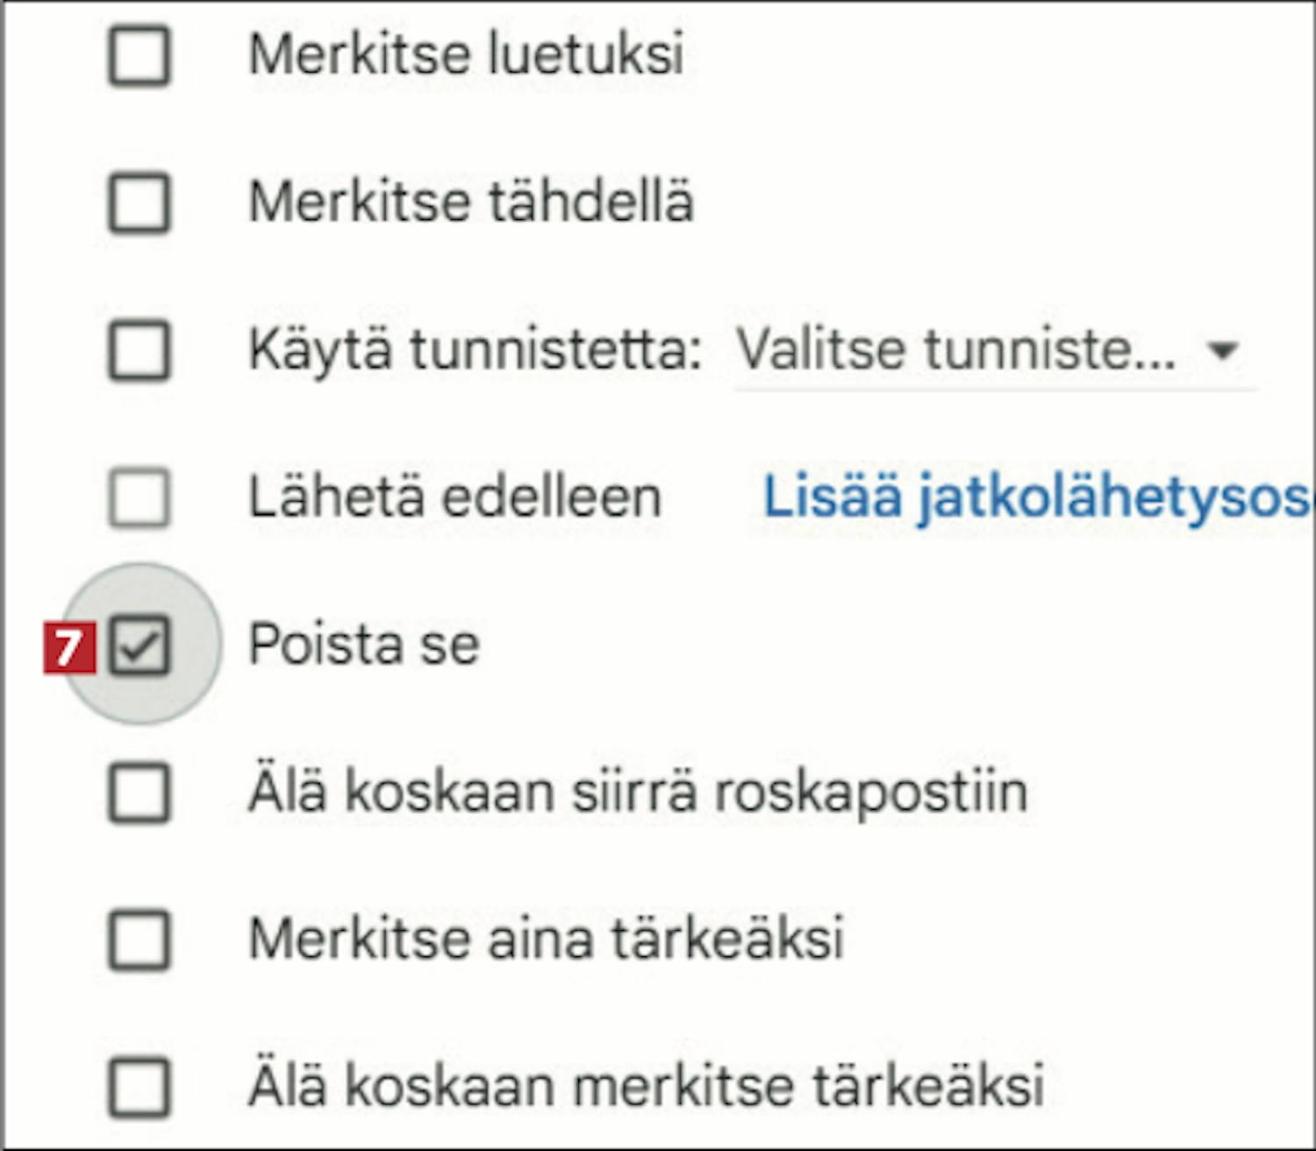
Task: Tick Älä koskaan merkitse tärkeäksi checkbox
Action: pos(139,1087)
